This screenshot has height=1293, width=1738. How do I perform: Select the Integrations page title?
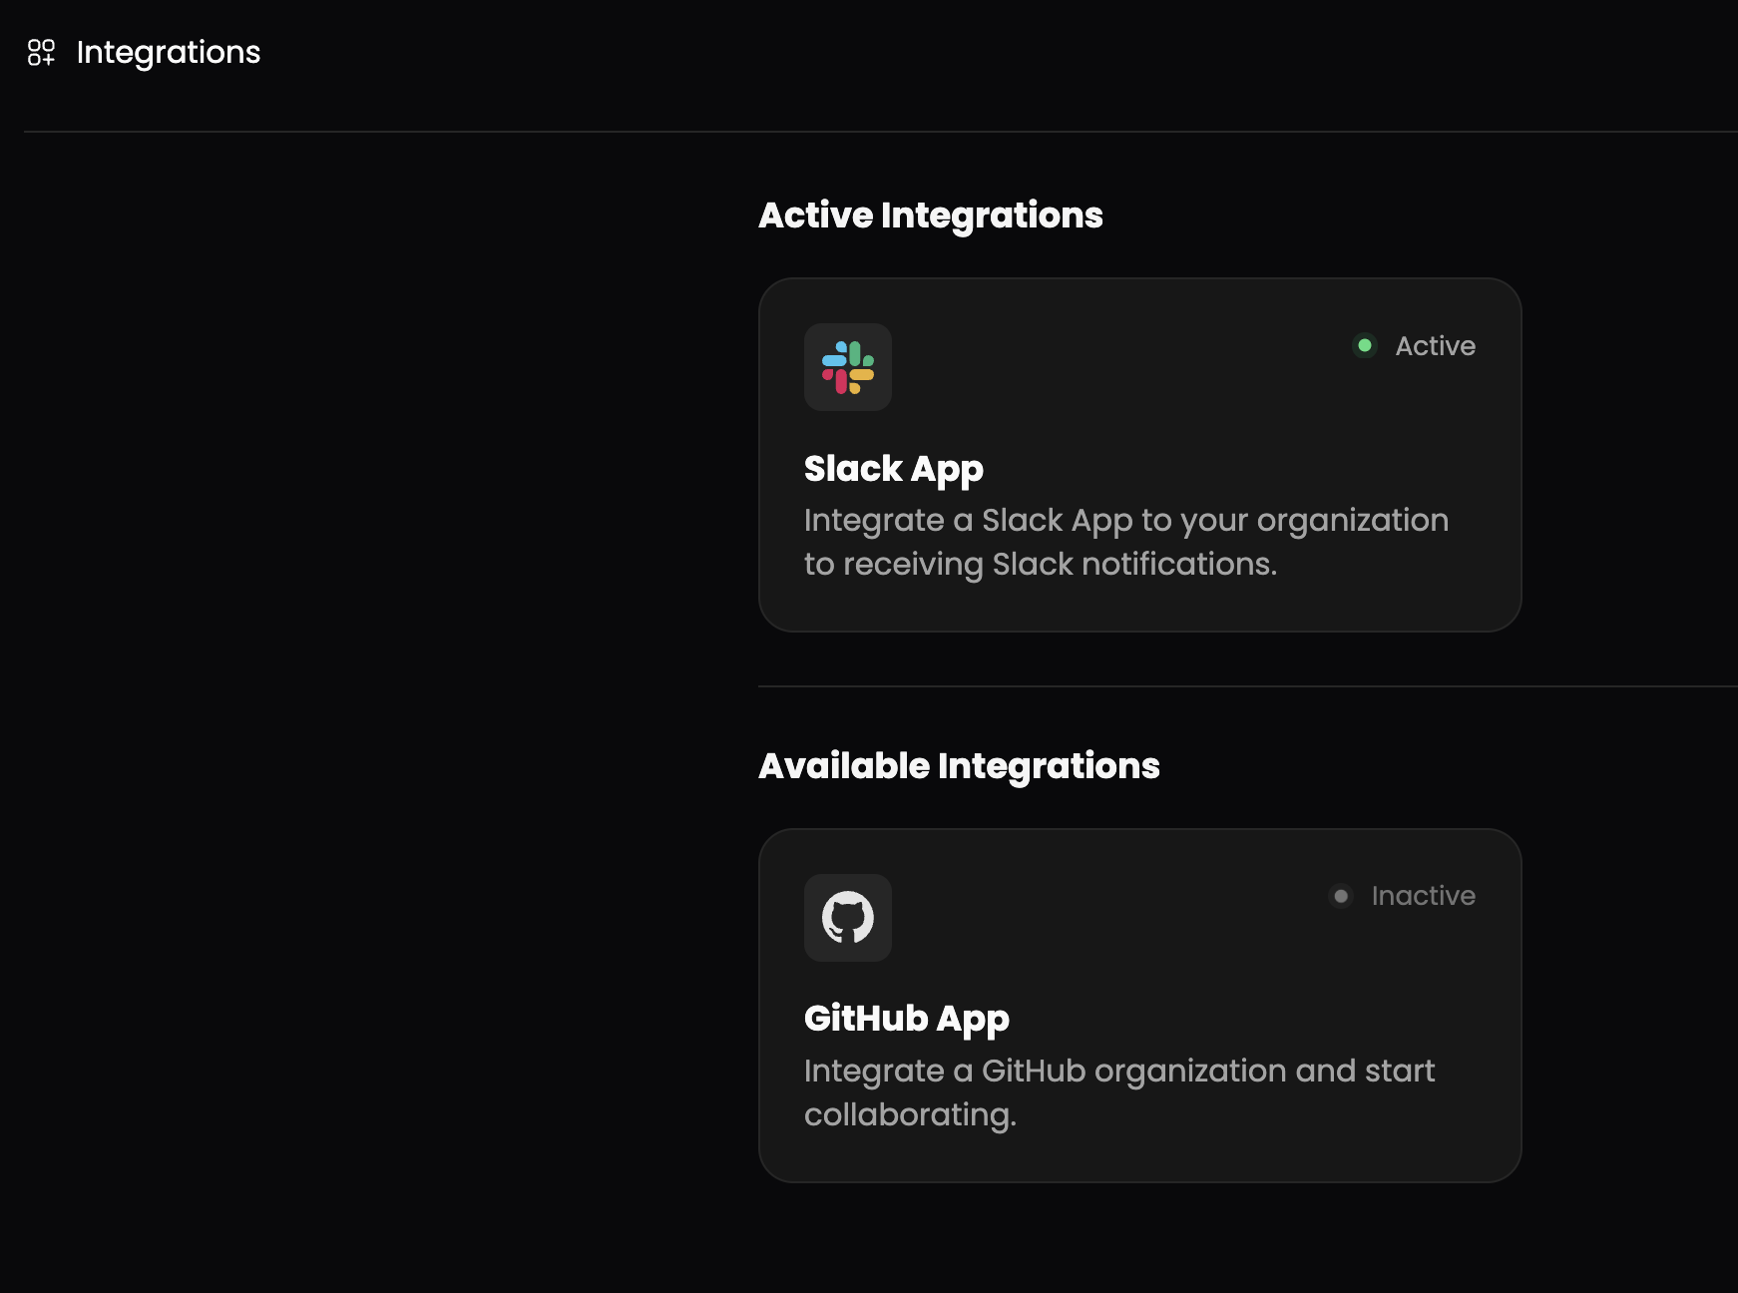click(x=167, y=52)
